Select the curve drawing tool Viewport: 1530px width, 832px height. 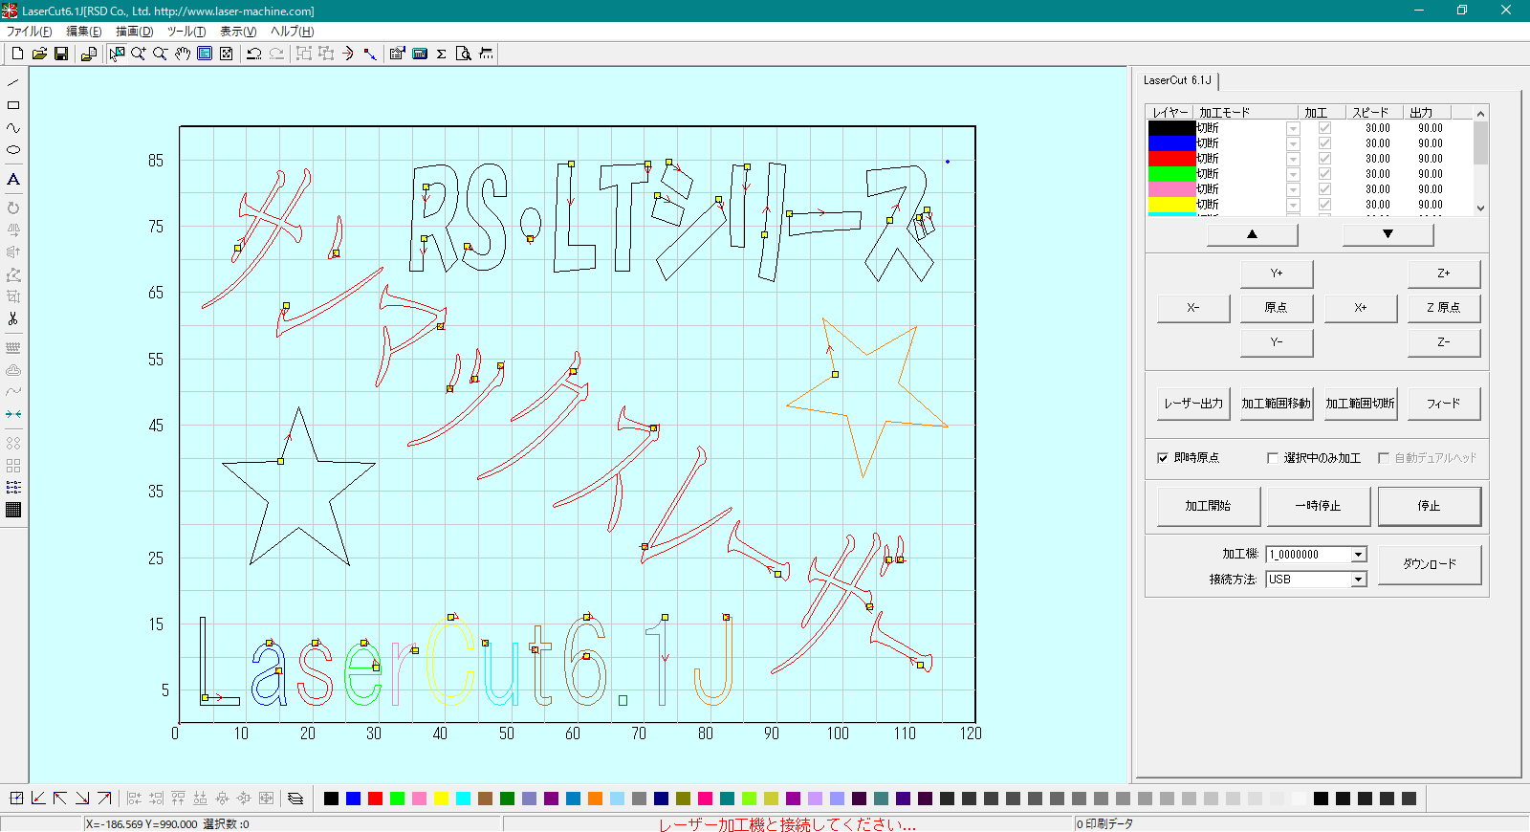point(13,127)
